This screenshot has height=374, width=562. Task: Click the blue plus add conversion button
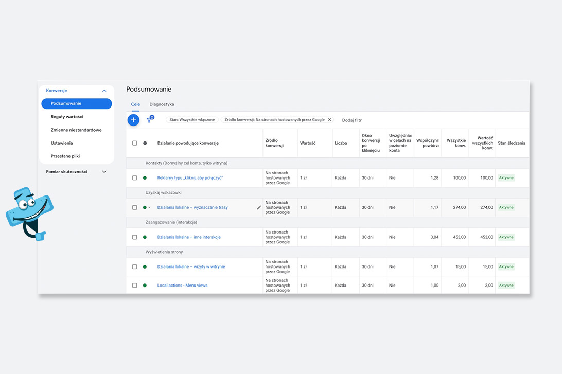pos(133,120)
